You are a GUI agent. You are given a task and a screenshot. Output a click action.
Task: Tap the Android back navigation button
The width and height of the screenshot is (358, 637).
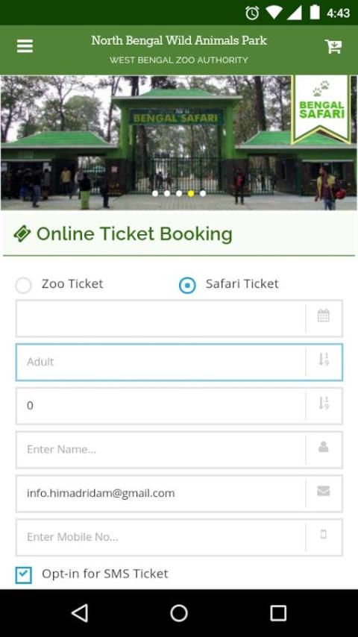[x=80, y=613]
